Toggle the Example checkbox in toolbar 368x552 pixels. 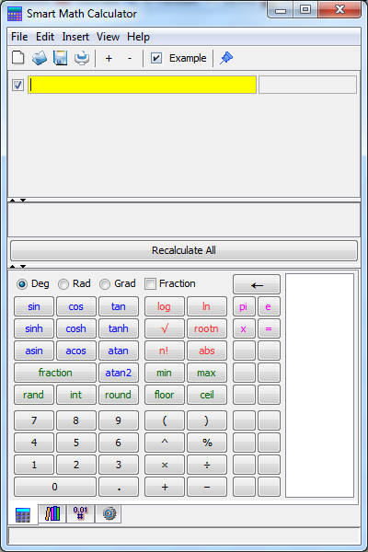pos(156,58)
